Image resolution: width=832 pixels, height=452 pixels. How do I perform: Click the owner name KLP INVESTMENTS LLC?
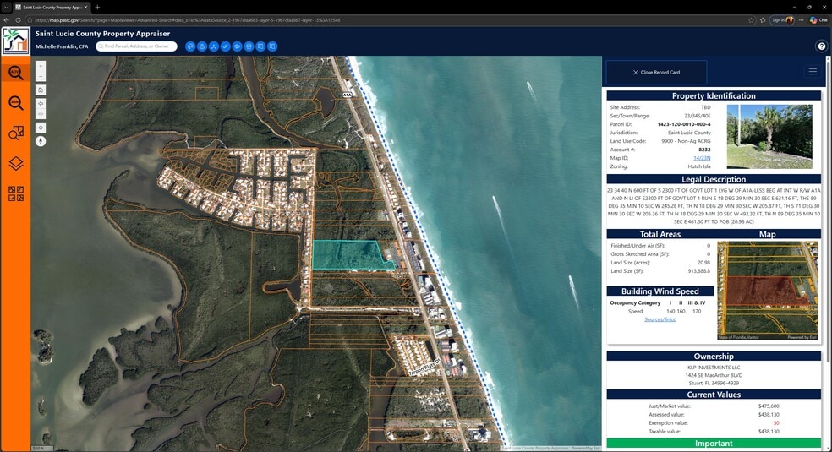[714, 368]
